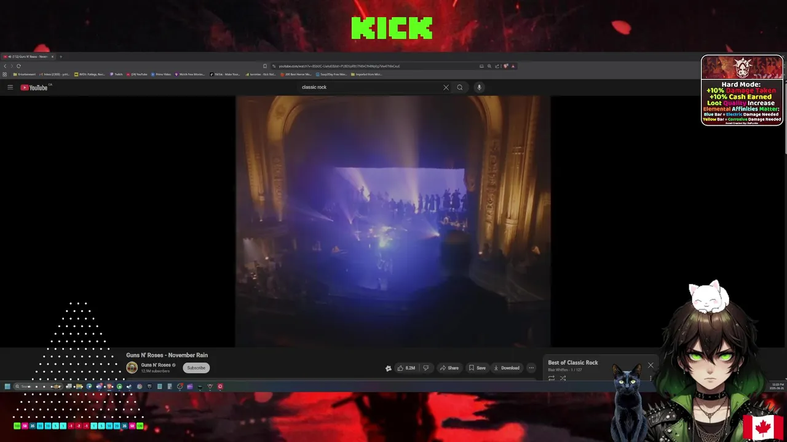
Task: Select the Guns N' Roses browser tab
Action: 28,56
